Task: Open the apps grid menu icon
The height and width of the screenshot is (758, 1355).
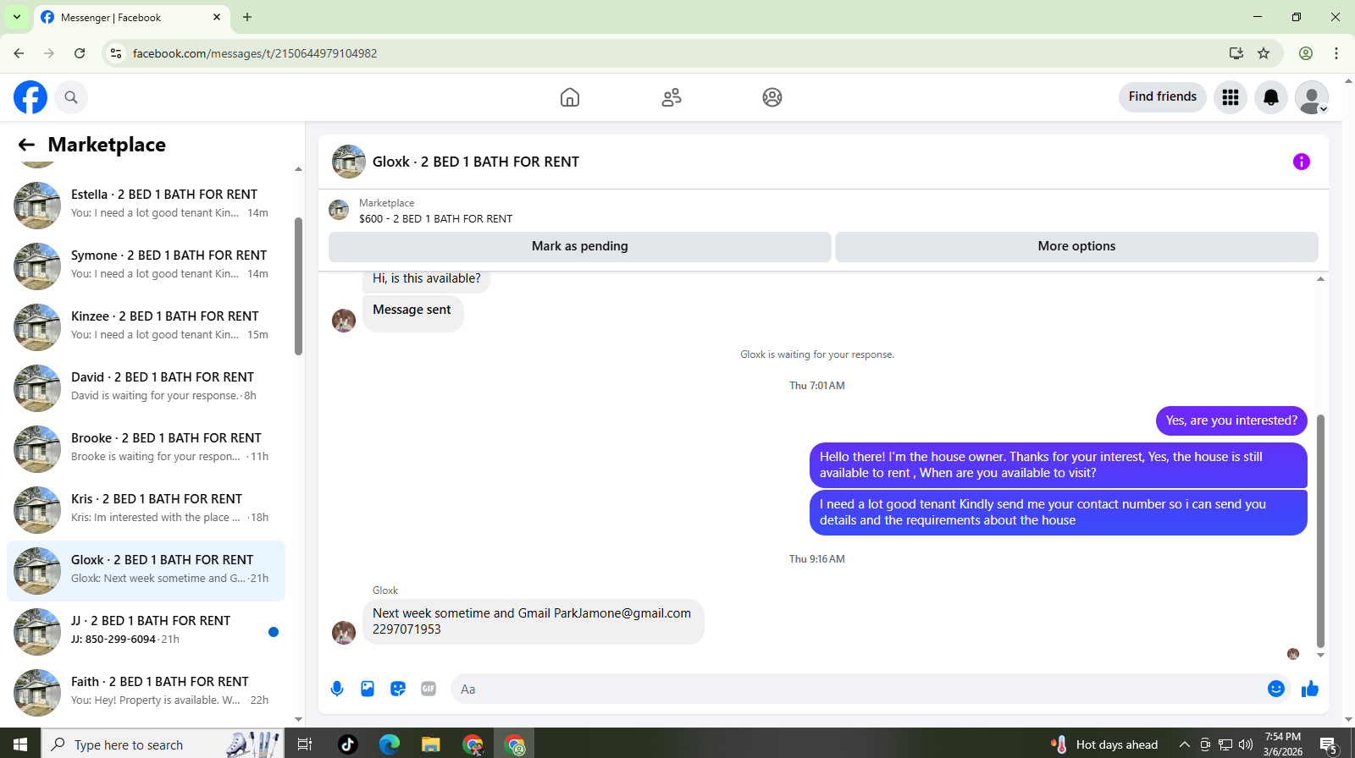Action: (x=1231, y=97)
